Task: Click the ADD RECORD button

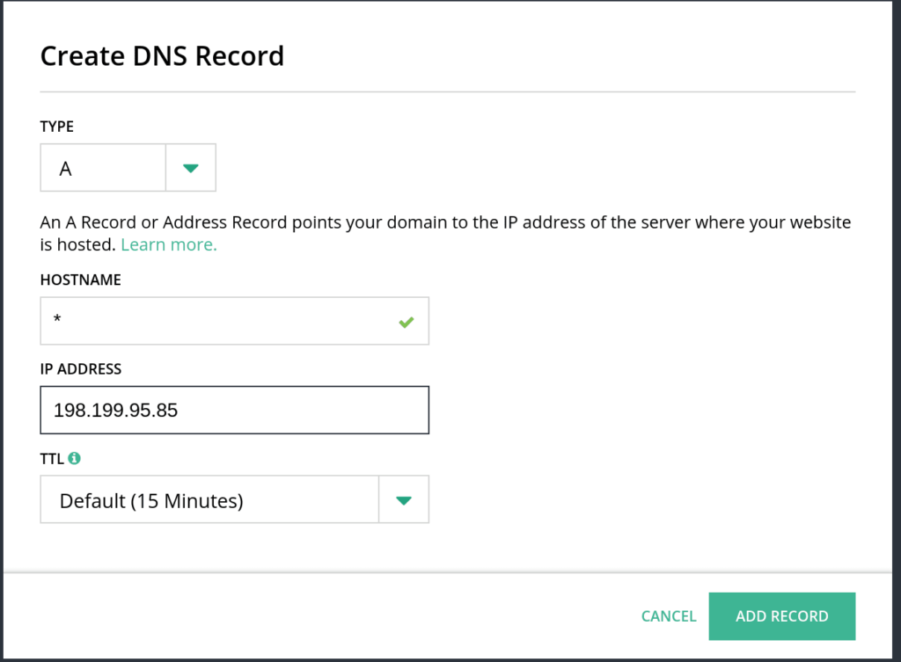Action: coord(782,616)
